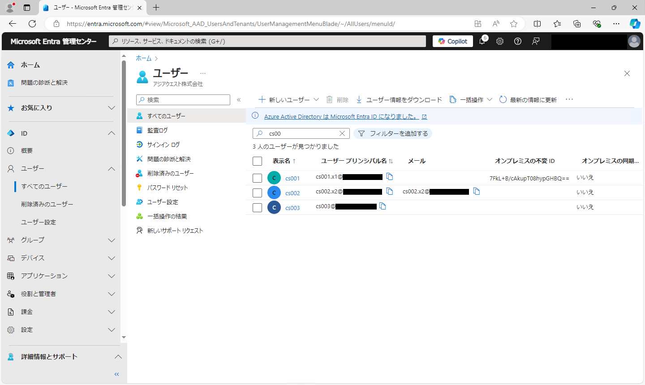The image size is (645, 385).
Task: Check the cs001 row checkbox
Action: (x=257, y=178)
